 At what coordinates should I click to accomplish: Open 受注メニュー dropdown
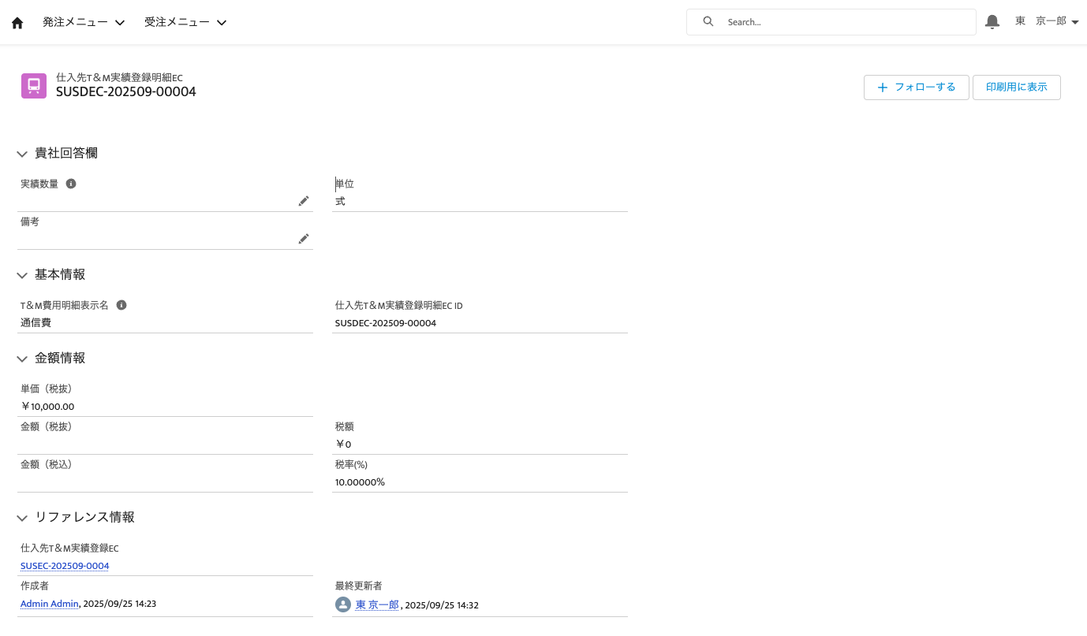coord(185,22)
